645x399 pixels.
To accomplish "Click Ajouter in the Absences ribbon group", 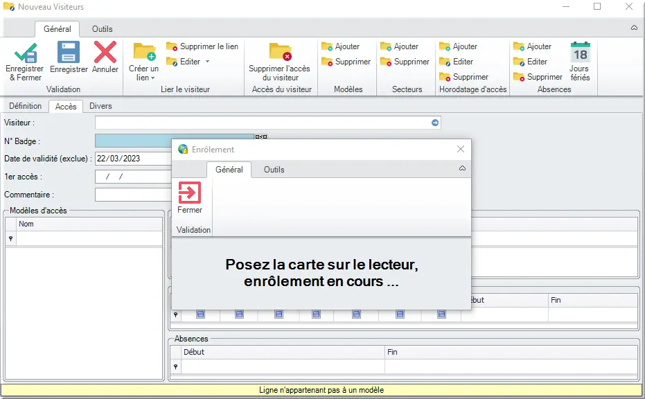I will point(532,46).
